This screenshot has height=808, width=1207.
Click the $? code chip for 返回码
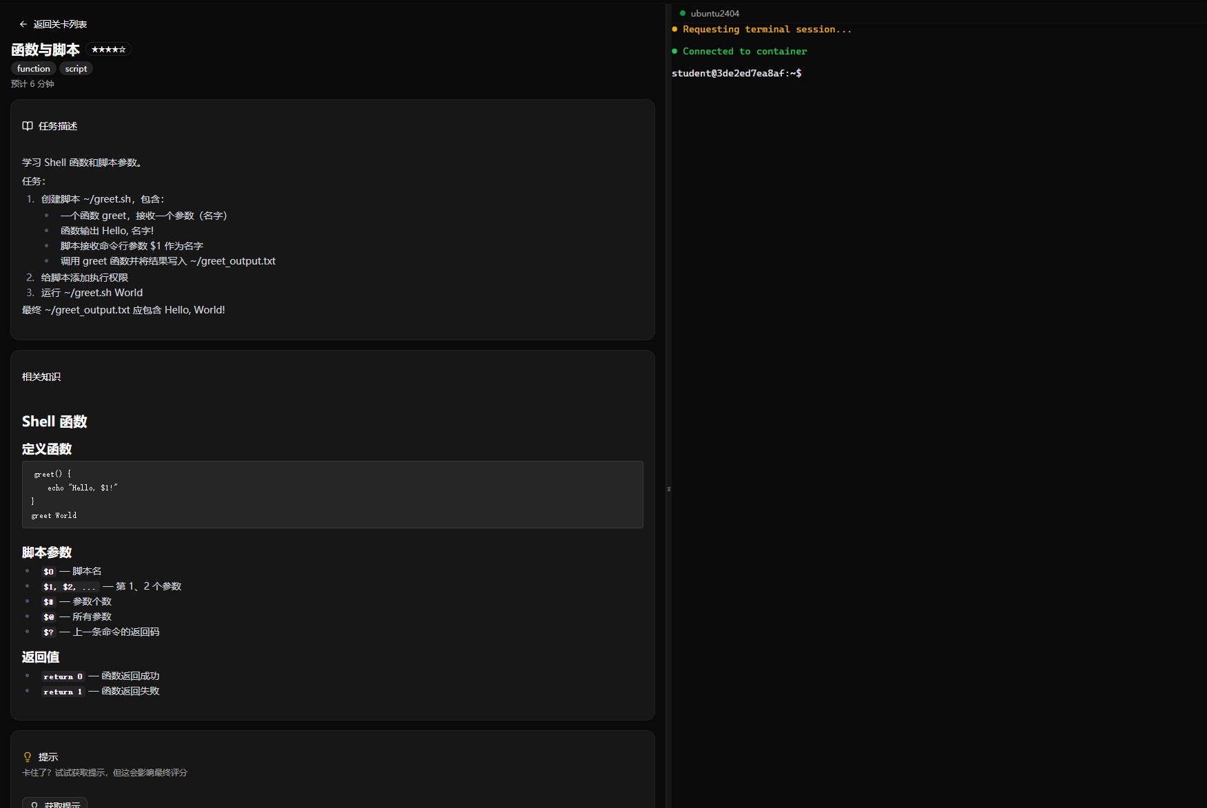coord(48,632)
